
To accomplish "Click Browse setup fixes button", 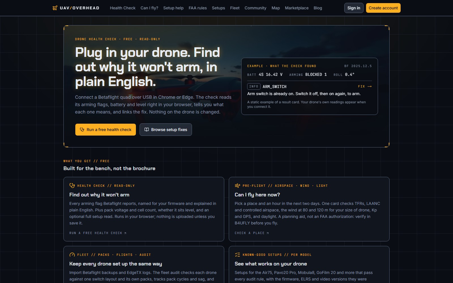I will (x=166, y=130).
